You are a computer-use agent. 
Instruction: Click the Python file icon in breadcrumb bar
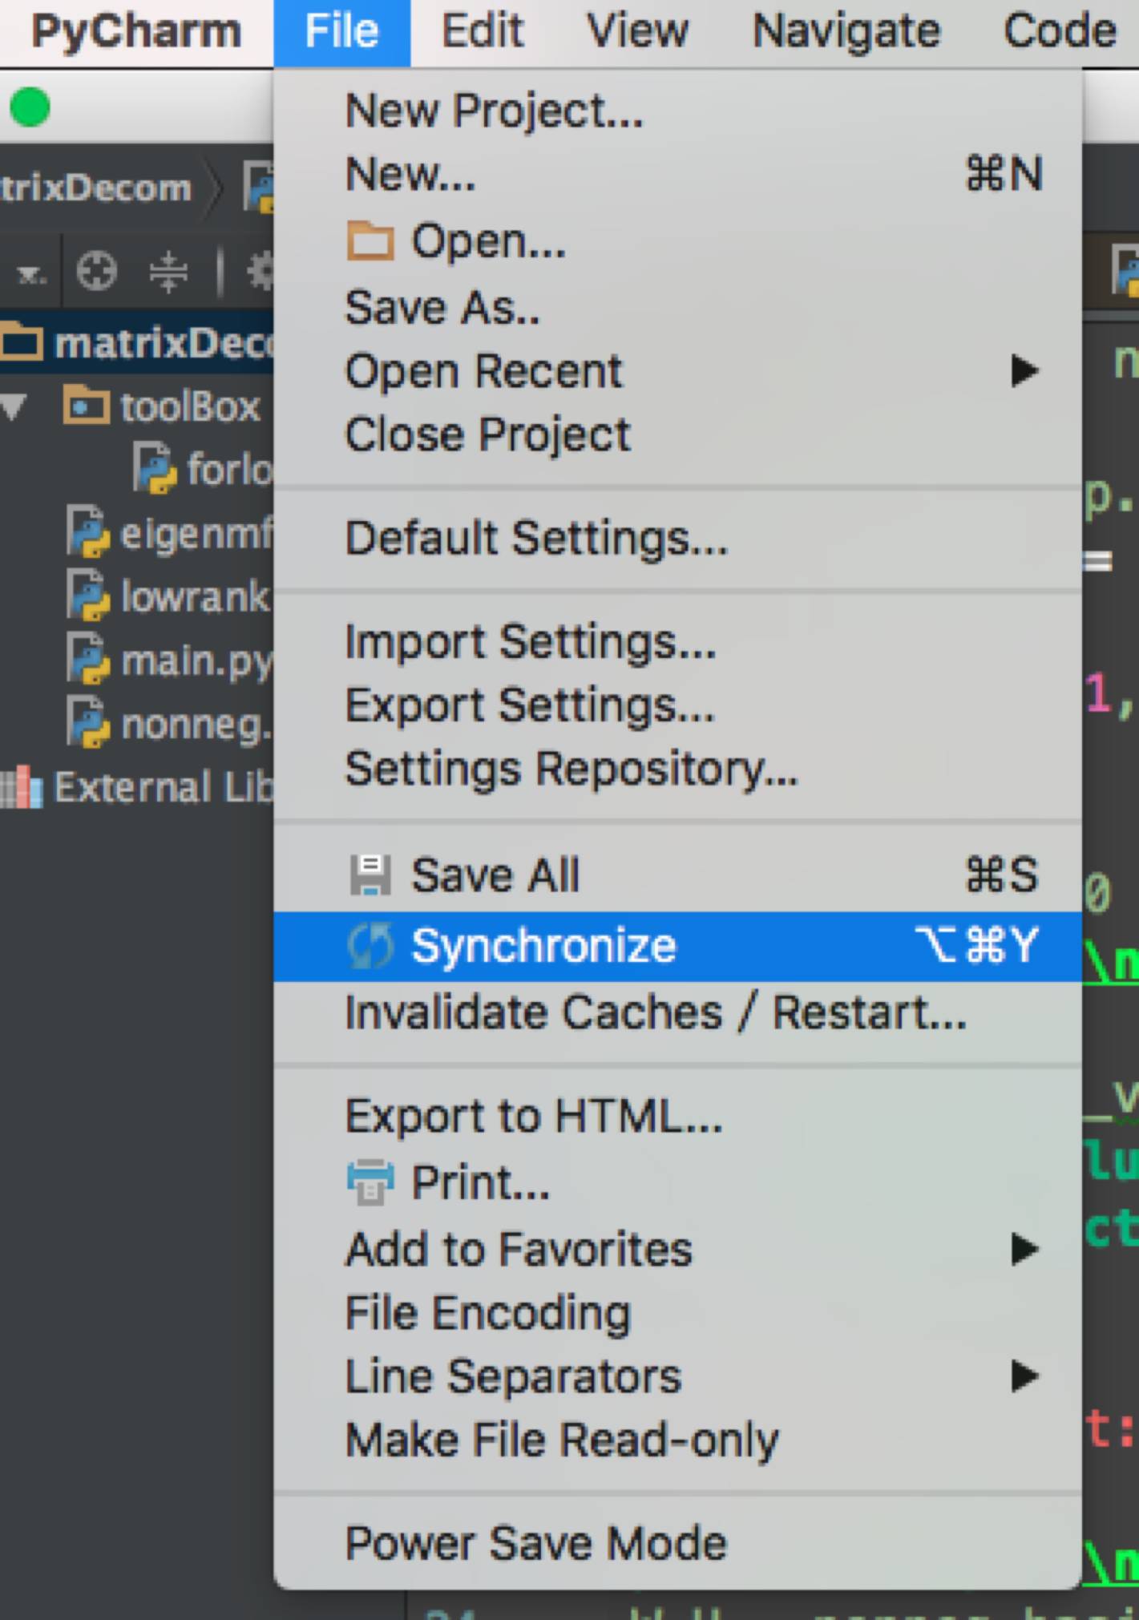point(259,188)
